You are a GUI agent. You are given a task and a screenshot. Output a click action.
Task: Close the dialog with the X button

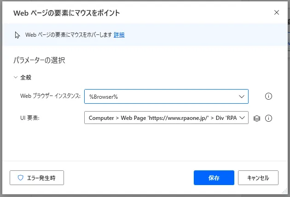pos(277,12)
